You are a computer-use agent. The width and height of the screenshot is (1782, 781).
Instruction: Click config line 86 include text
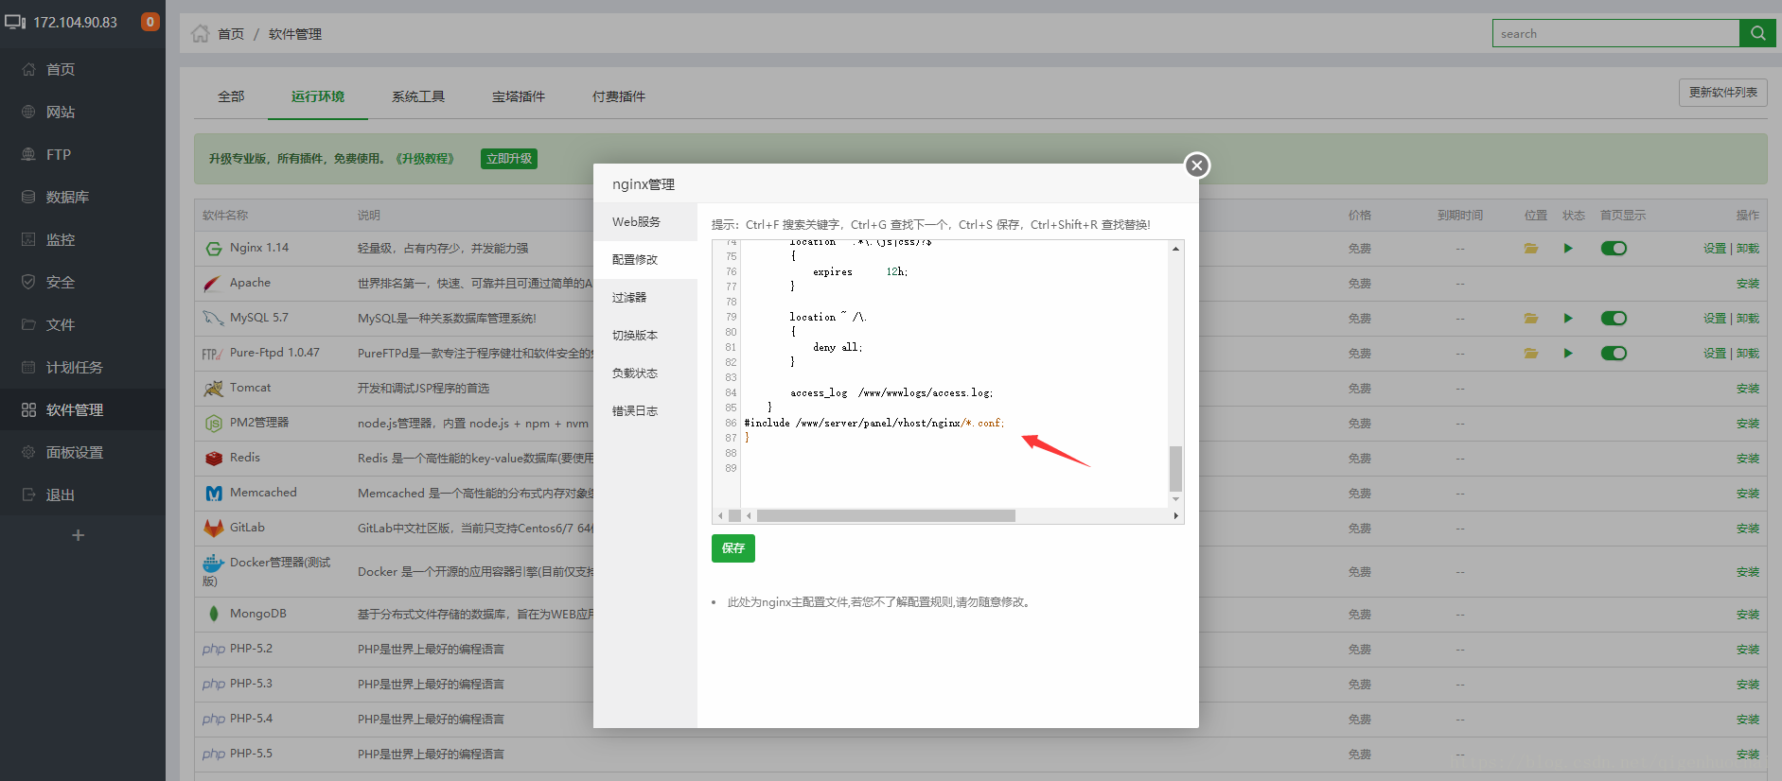(x=874, y=424)
